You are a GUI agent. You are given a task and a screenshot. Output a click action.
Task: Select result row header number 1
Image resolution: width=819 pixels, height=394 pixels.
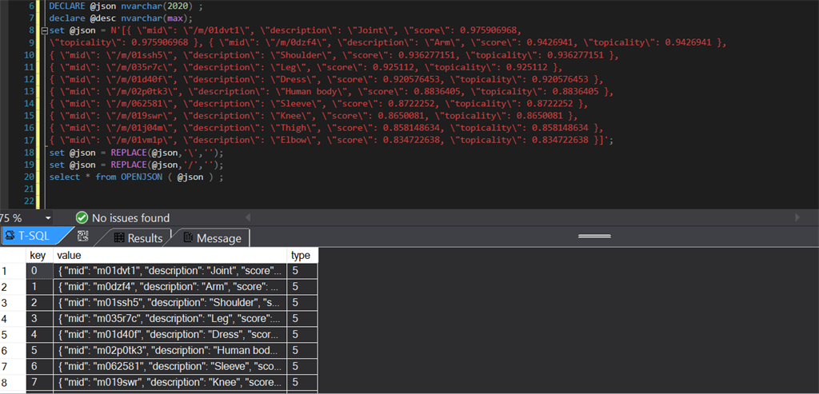13,271
